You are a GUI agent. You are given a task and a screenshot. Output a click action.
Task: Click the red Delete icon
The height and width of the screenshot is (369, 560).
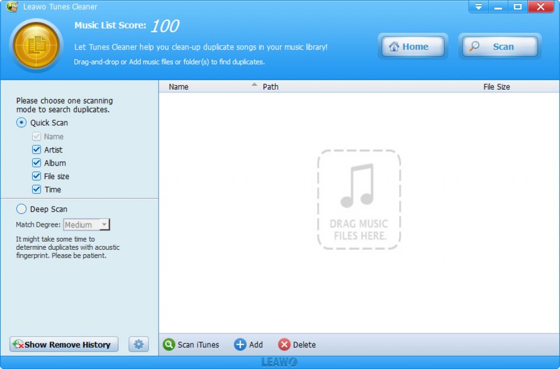[x=284, y=345]
